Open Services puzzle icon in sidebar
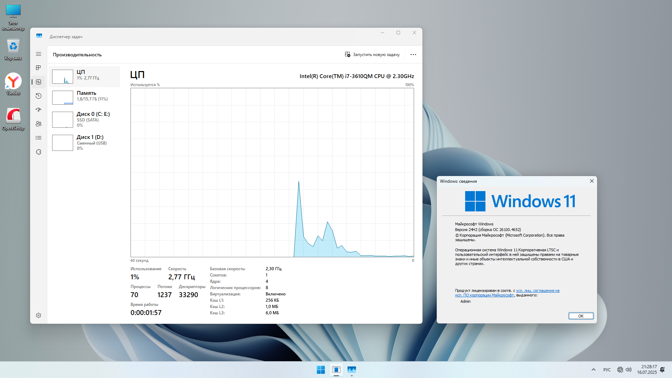The image size is (672, 378). (38, 152)
